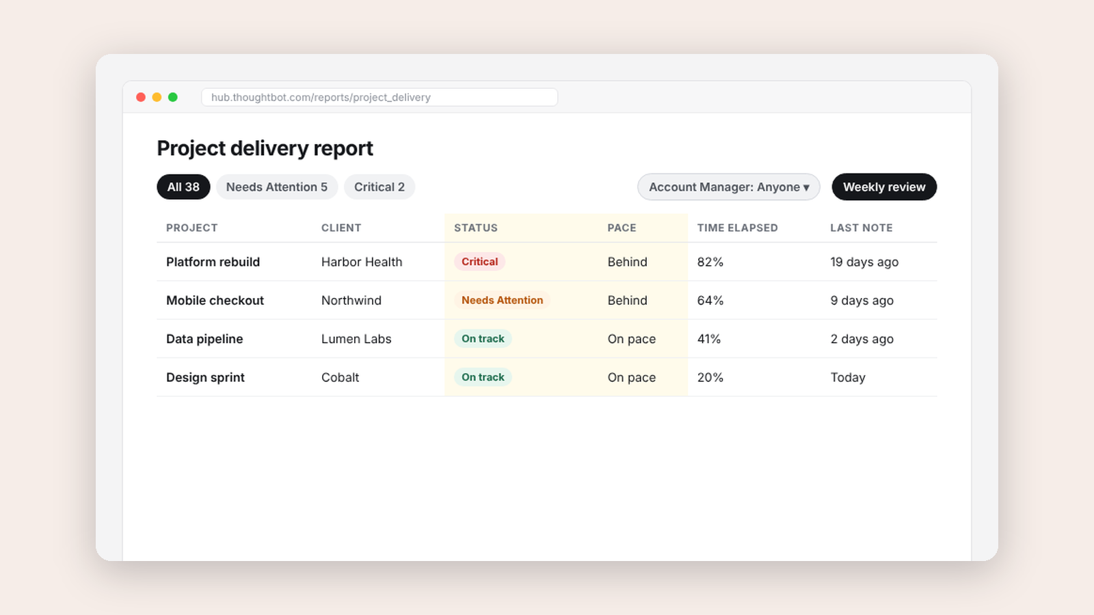
Task: Click the red close window dot
Action: pos(141,97)
